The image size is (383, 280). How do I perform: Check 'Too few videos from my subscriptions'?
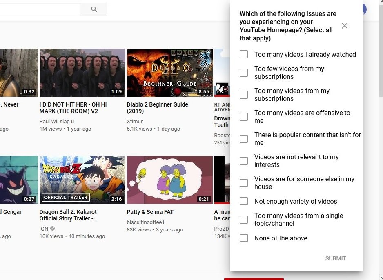(244, 73)
